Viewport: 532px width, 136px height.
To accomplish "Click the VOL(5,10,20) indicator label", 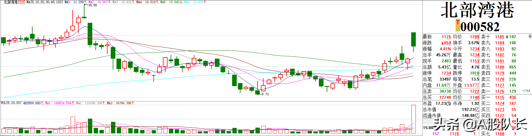I will pos(11,103).
